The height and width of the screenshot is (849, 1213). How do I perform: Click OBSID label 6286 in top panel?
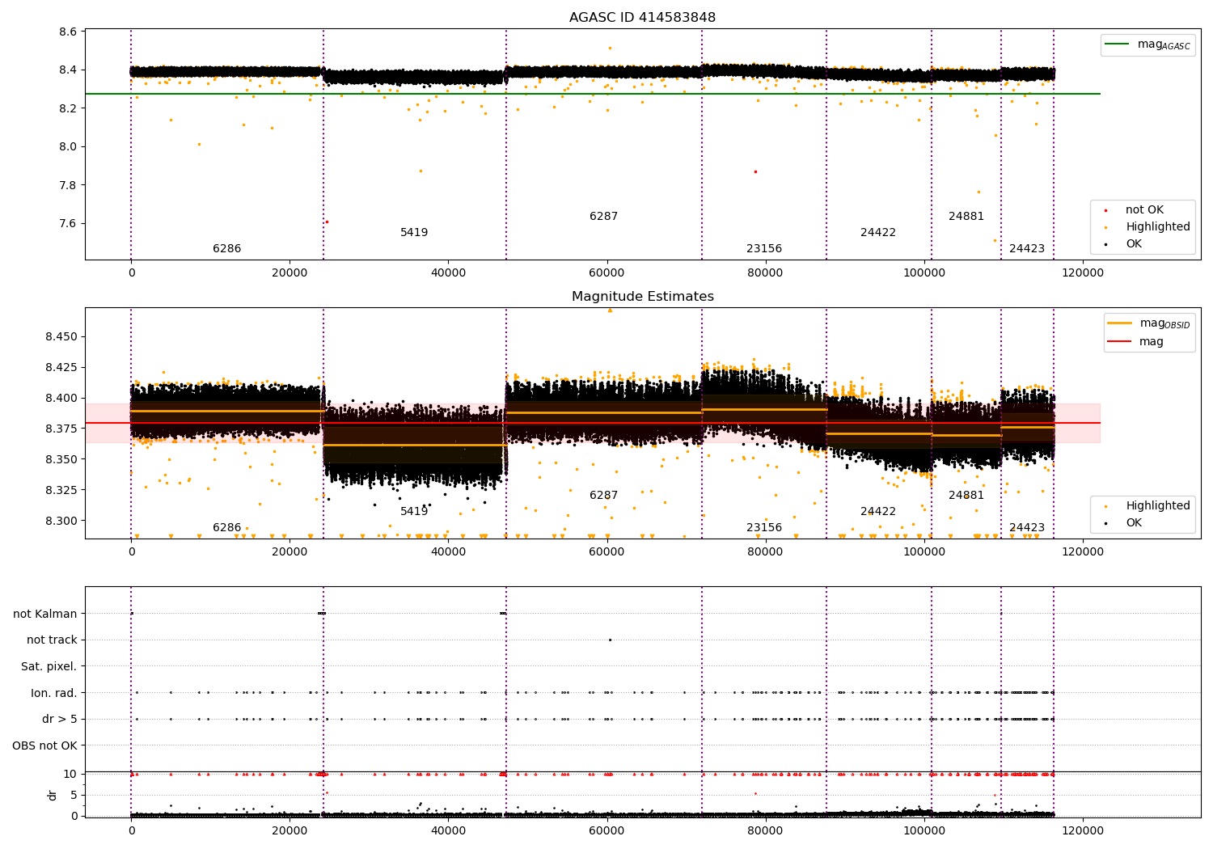[x=226, y=249]
